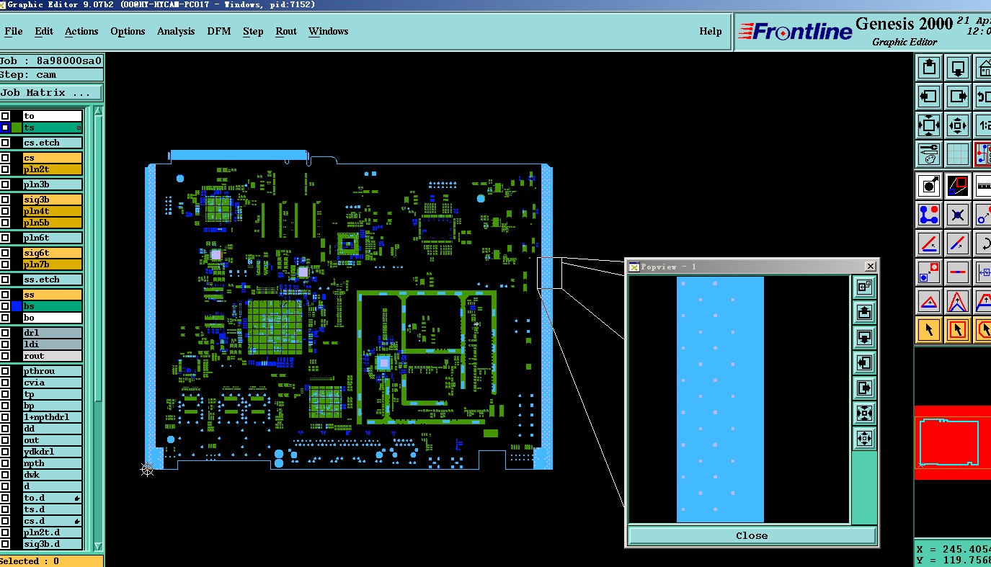Click the black circle with arrow feature icon
The image size is (991, 567).
click(x=929, y=185)
